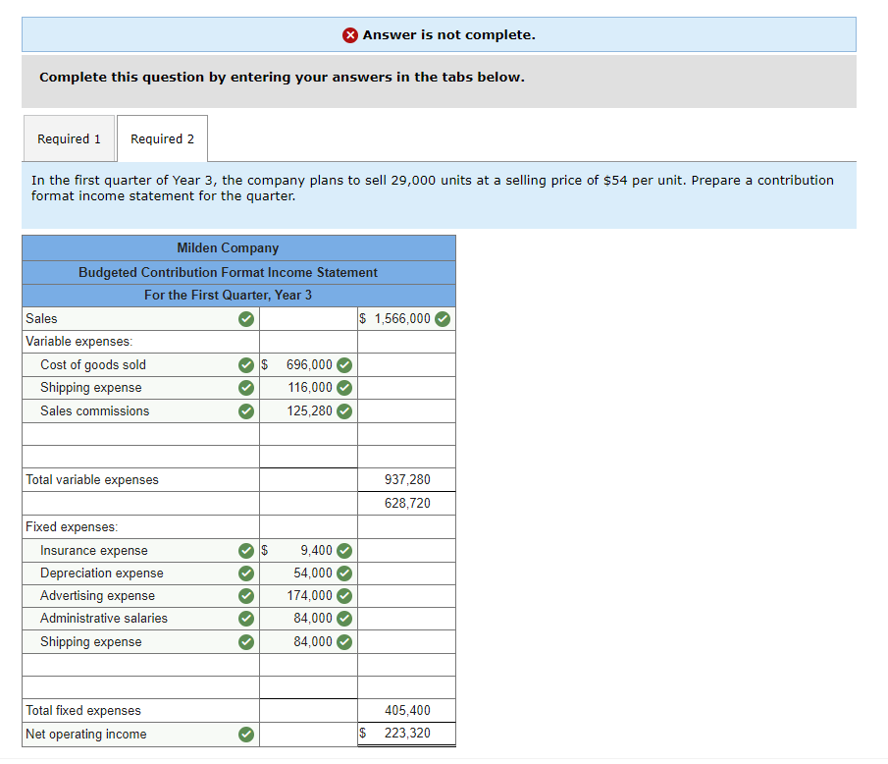Image resolution: width=888 pixels, height=764 pixels.
Task: Click 'Budgeted Contribution Format Income Statement' heading
Action: click(228, 273)
